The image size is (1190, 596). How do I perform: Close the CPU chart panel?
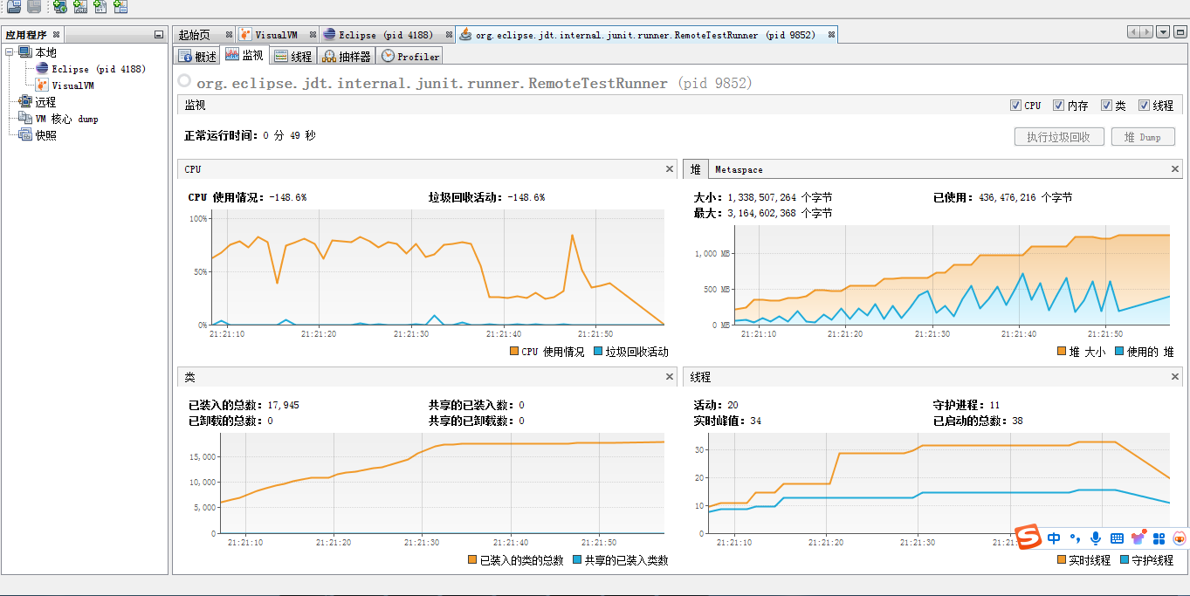pyautogui.click(x=670, y=169)
